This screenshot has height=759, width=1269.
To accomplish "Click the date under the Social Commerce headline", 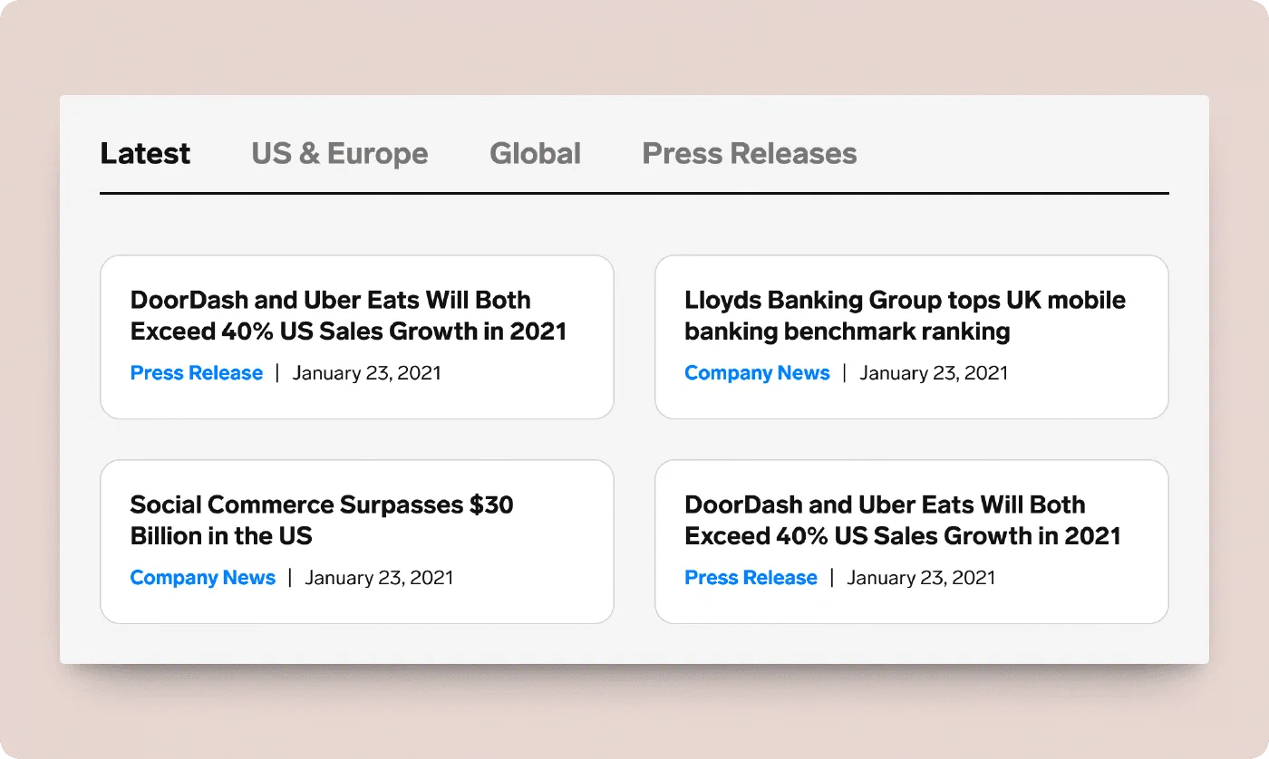I will click(x=379, y=578).
